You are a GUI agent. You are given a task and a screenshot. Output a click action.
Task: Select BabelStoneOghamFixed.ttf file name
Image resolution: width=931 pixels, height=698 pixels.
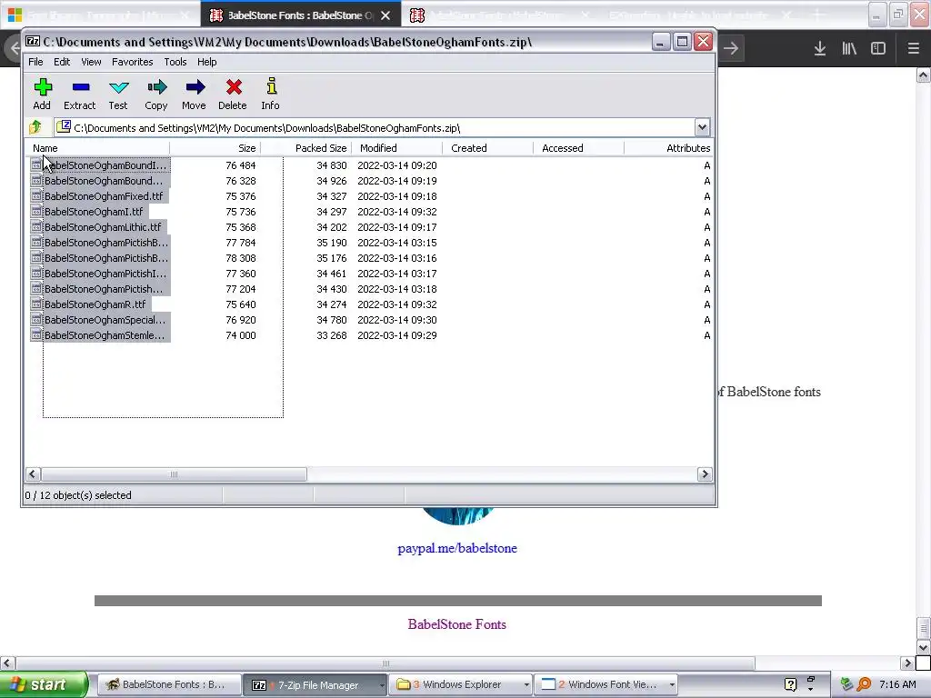tap(104, 196)
